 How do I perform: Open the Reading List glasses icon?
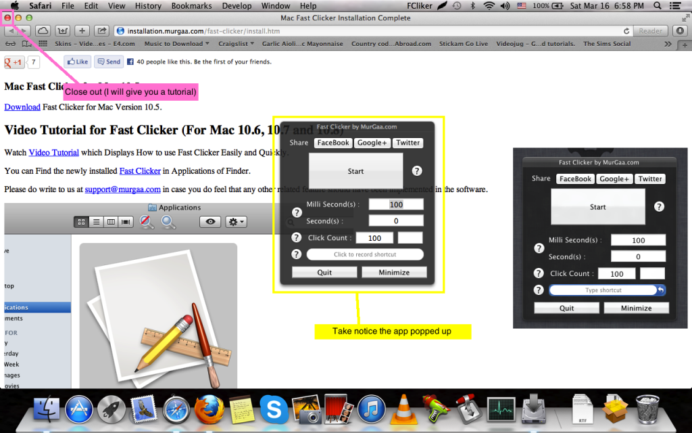(x=10, y=44)
